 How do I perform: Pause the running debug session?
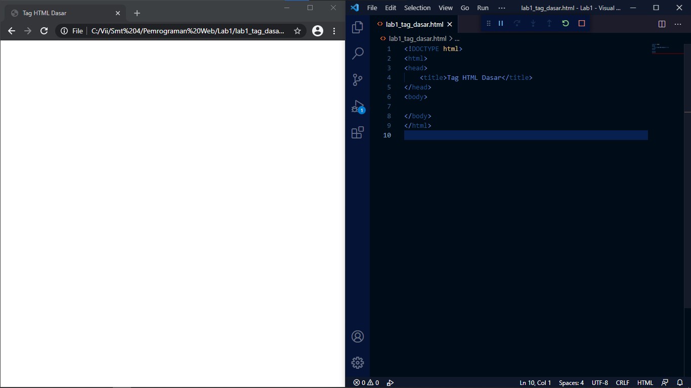501,23
